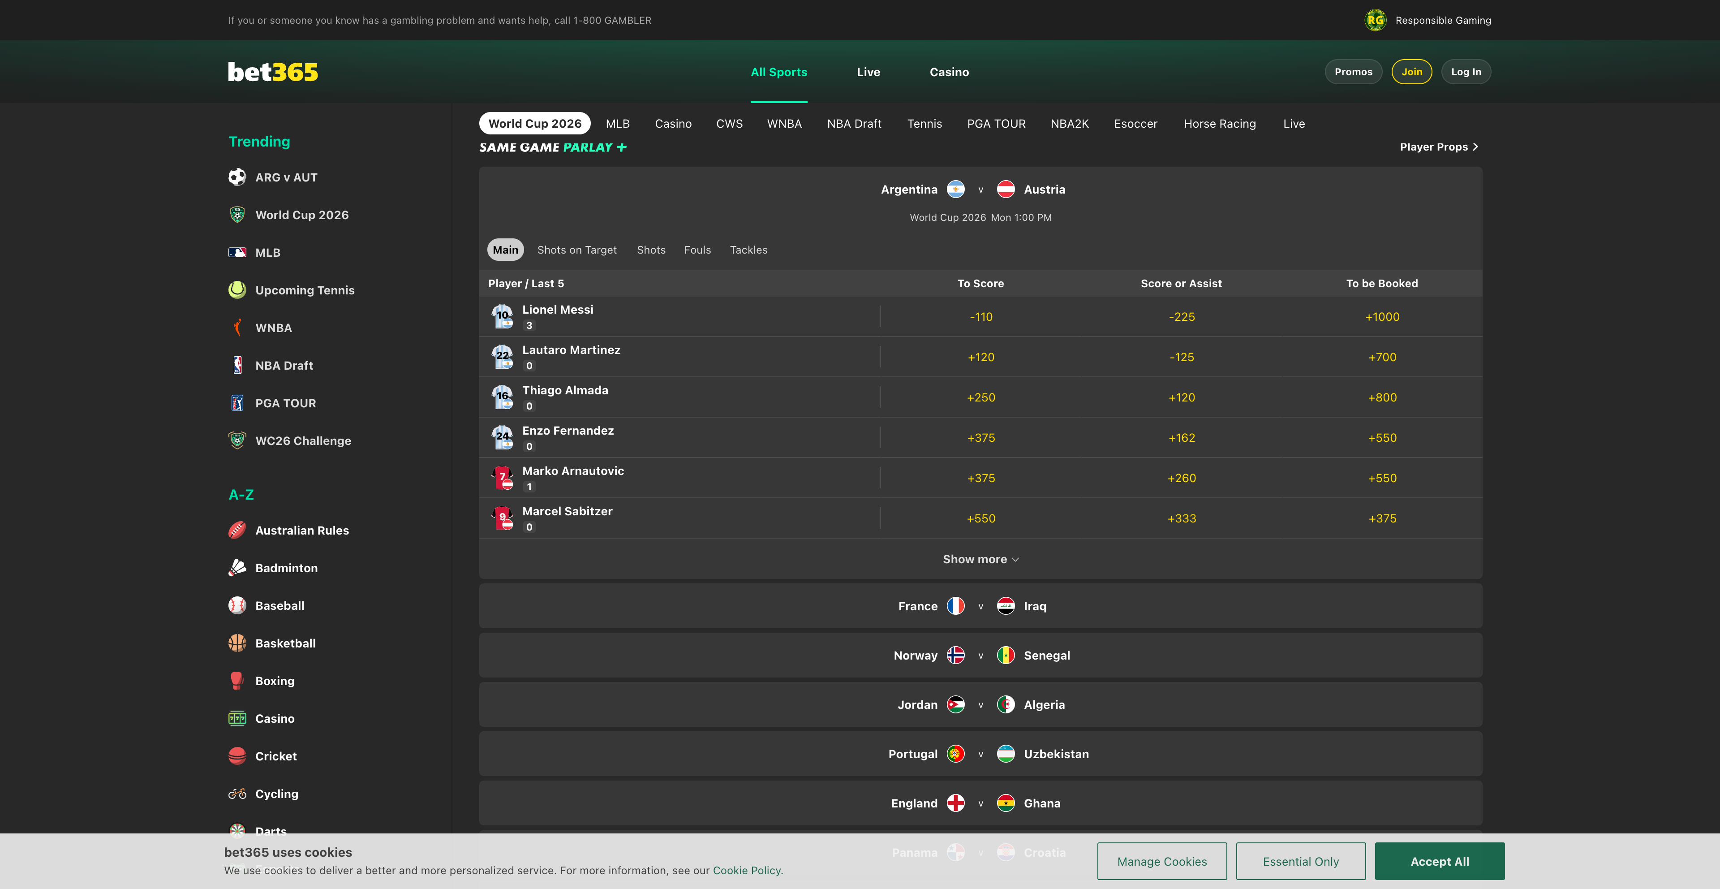The image size is (1720, 889).
Task: Open the Cookie Policy link
Action: point(747,870)
